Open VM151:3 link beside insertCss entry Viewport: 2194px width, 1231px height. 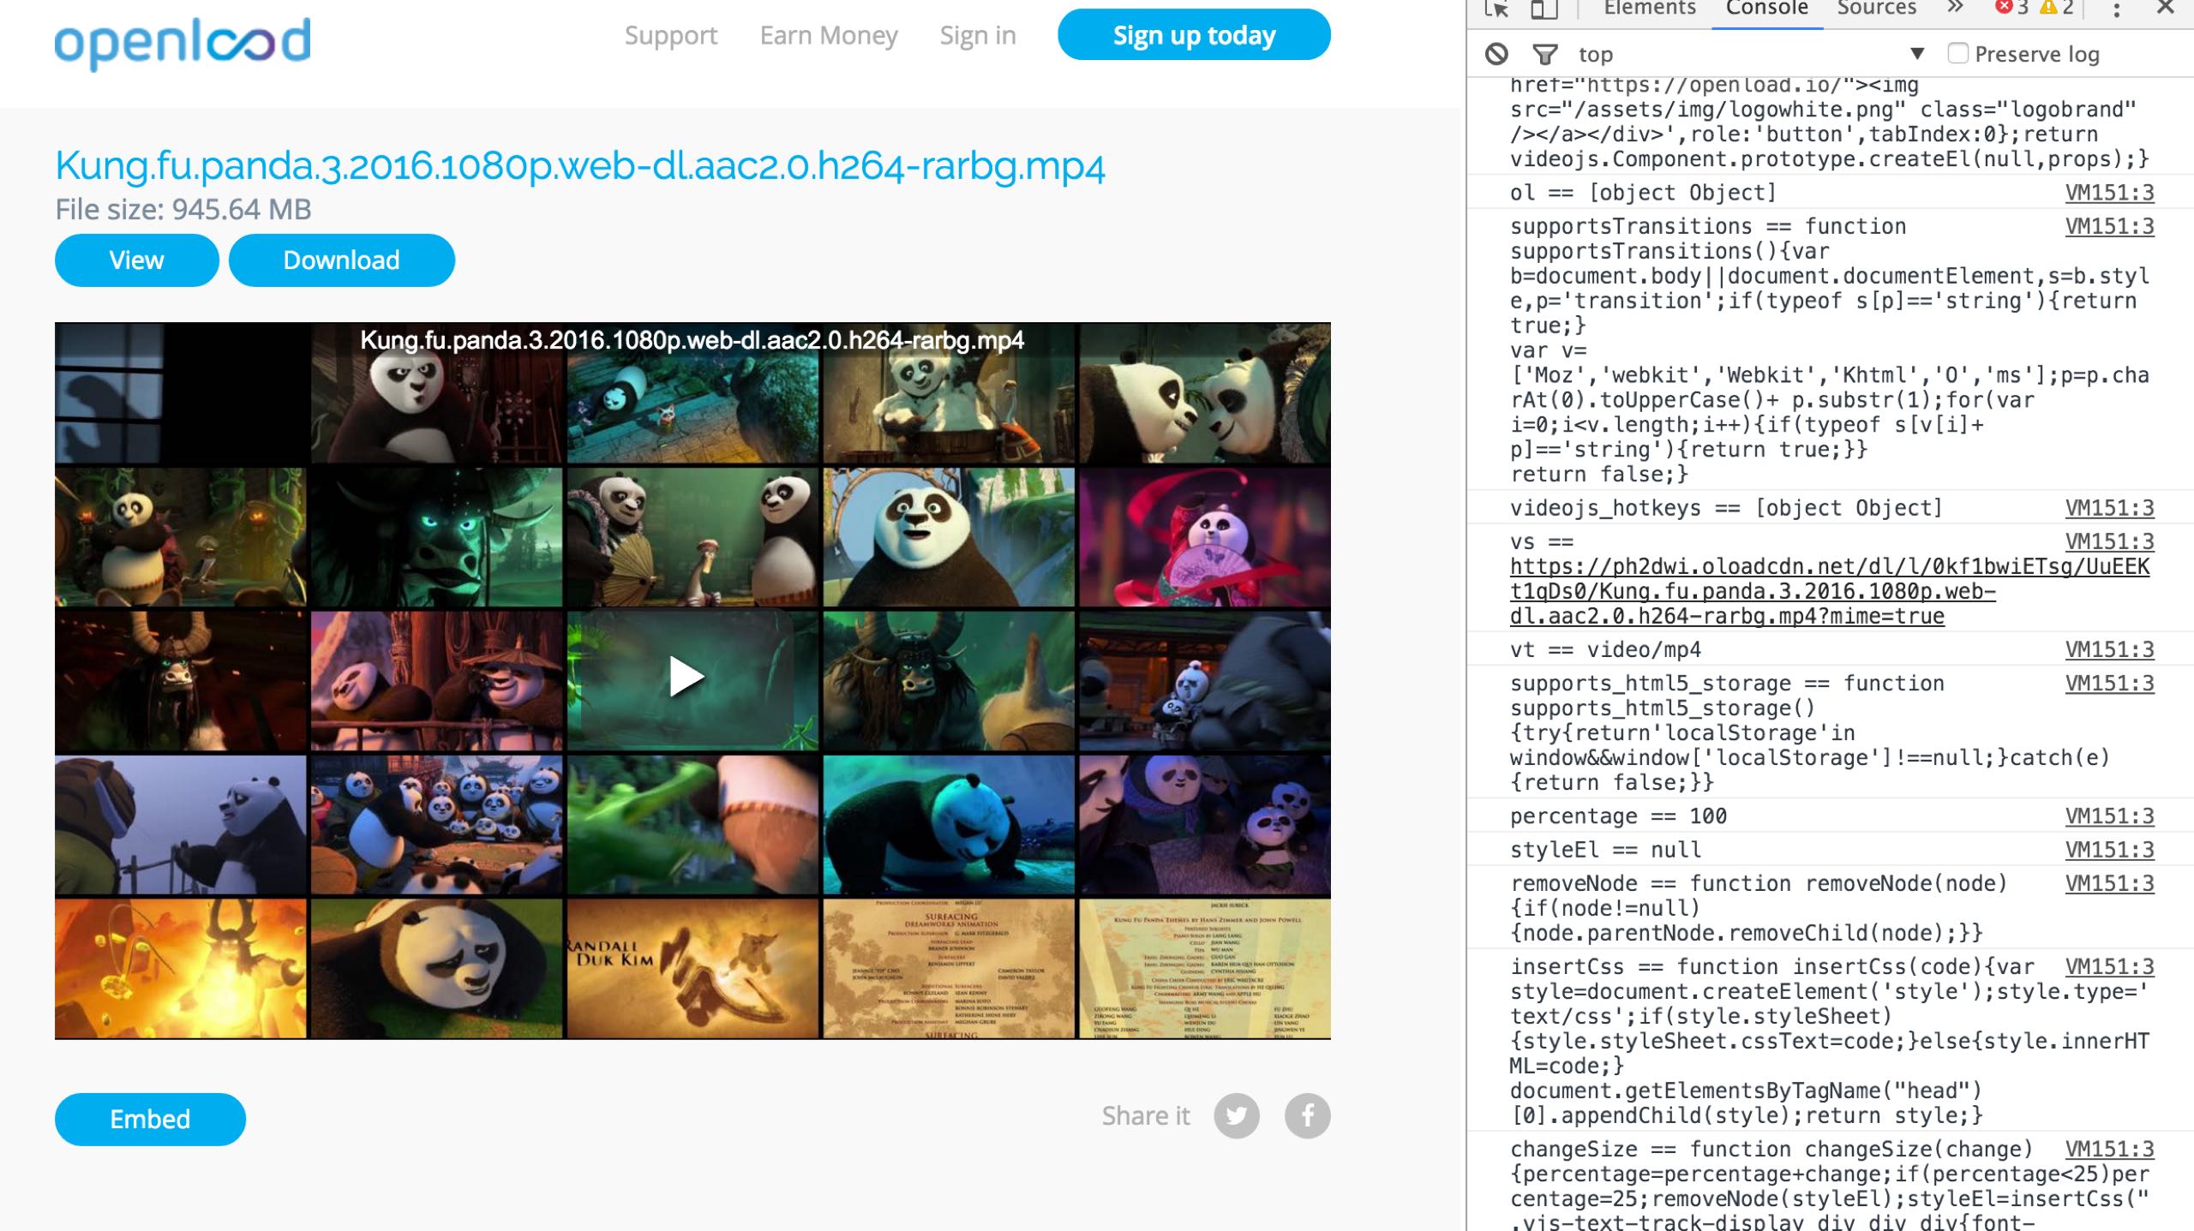tap(2109, 966)
